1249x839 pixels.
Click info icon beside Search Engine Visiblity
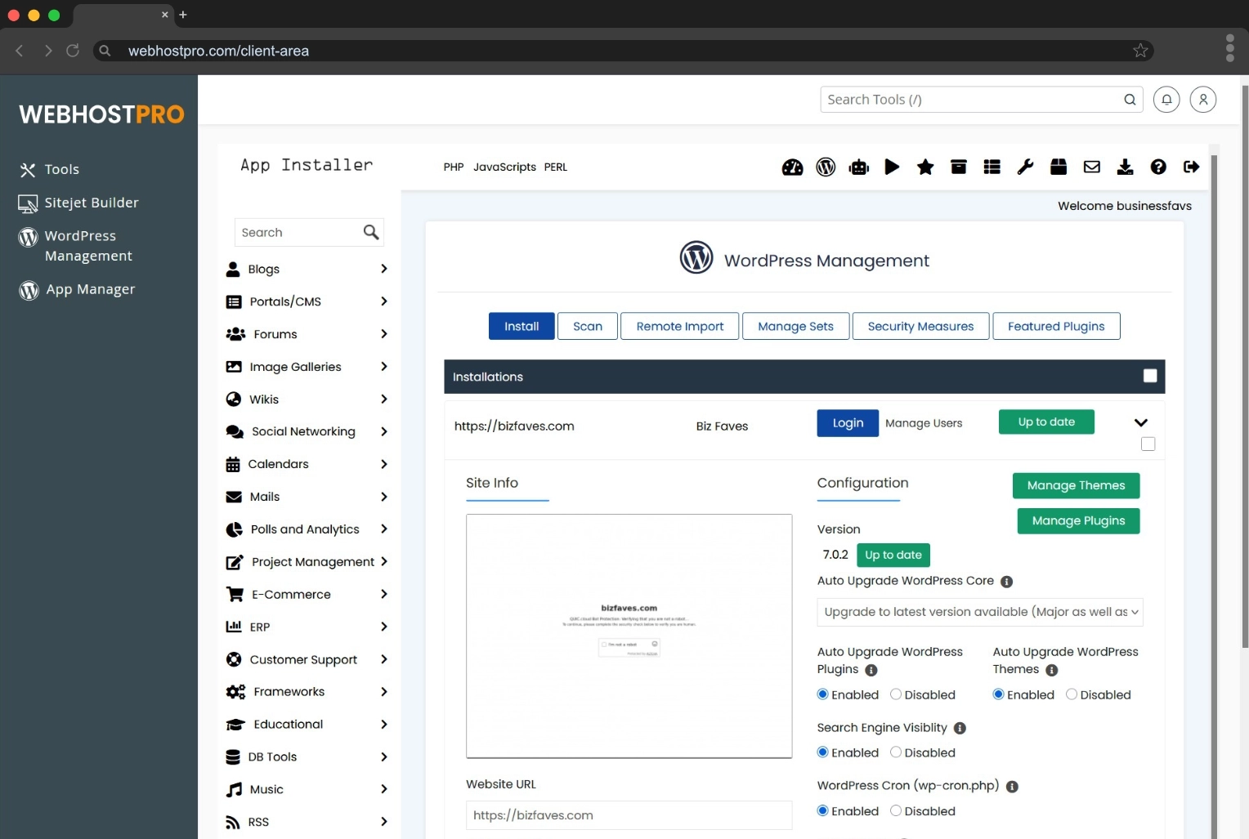point(960,728)
